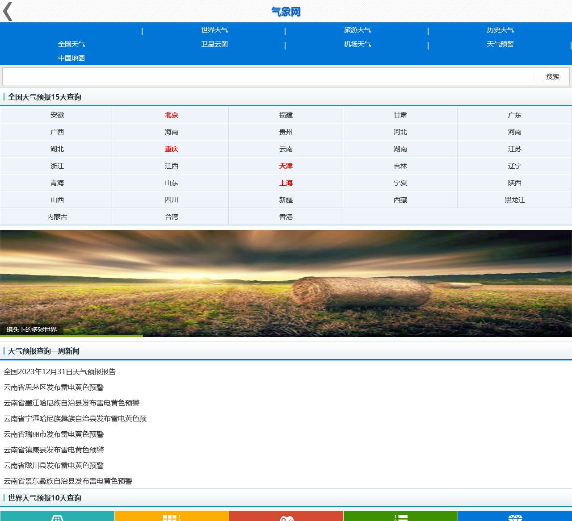This screenshot has height=521, width=572.
Task: Open the 北京 weather link
Action: click(x=172, y=115)
